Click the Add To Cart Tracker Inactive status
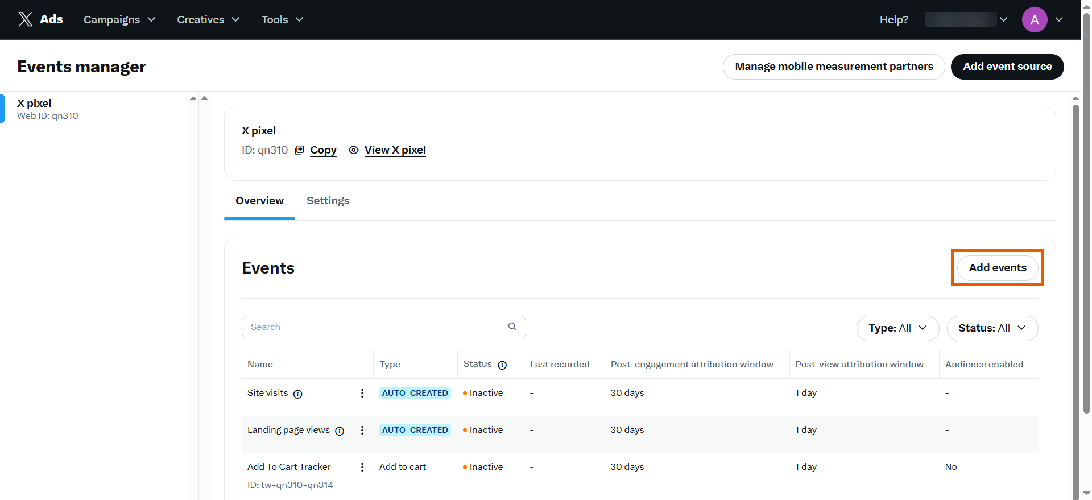 click(x=483, y=467)
